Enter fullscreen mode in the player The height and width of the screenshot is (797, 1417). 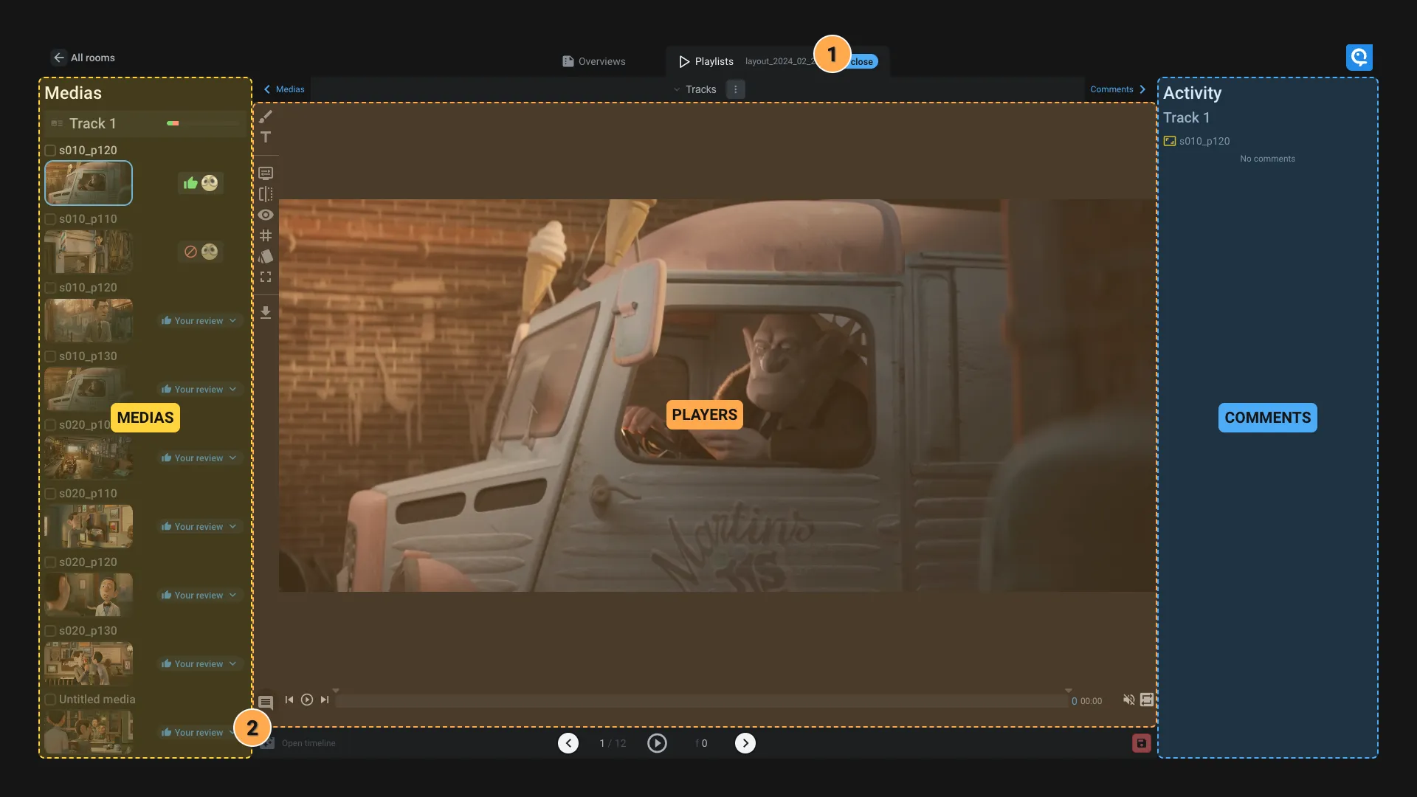click(266, 277)
